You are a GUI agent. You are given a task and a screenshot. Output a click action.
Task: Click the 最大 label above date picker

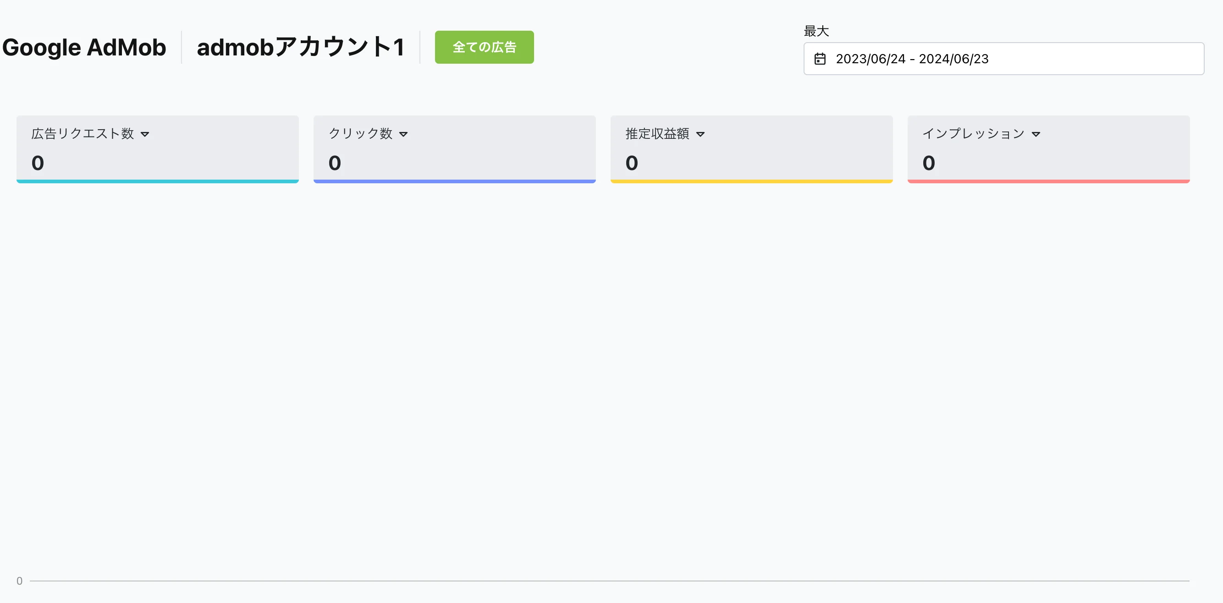point(816,31)
